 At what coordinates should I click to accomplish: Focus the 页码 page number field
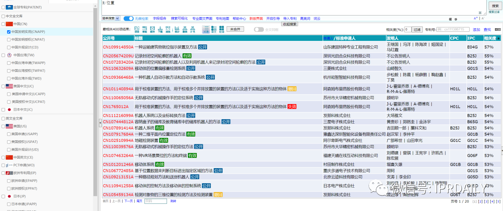[155, 201]
